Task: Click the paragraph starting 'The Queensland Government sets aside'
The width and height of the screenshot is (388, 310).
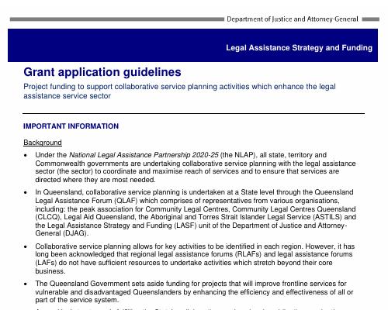Action: 194,292
